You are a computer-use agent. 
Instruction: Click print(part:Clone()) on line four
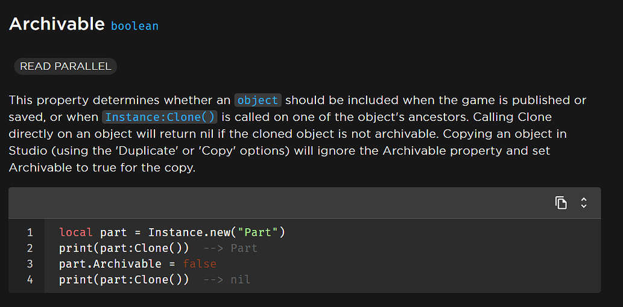coord(124,279)
